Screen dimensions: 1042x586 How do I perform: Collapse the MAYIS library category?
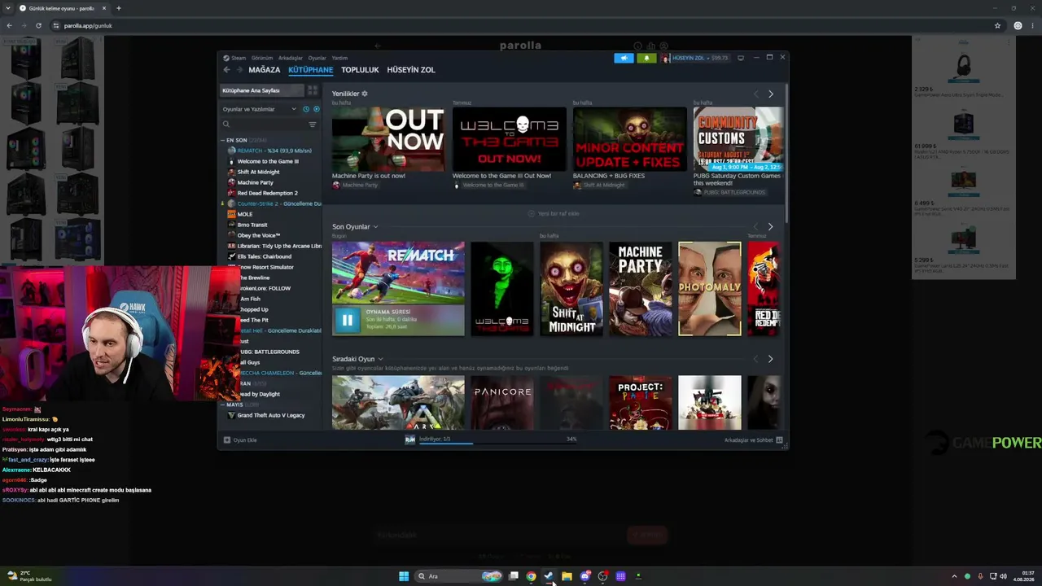point(222,405)
